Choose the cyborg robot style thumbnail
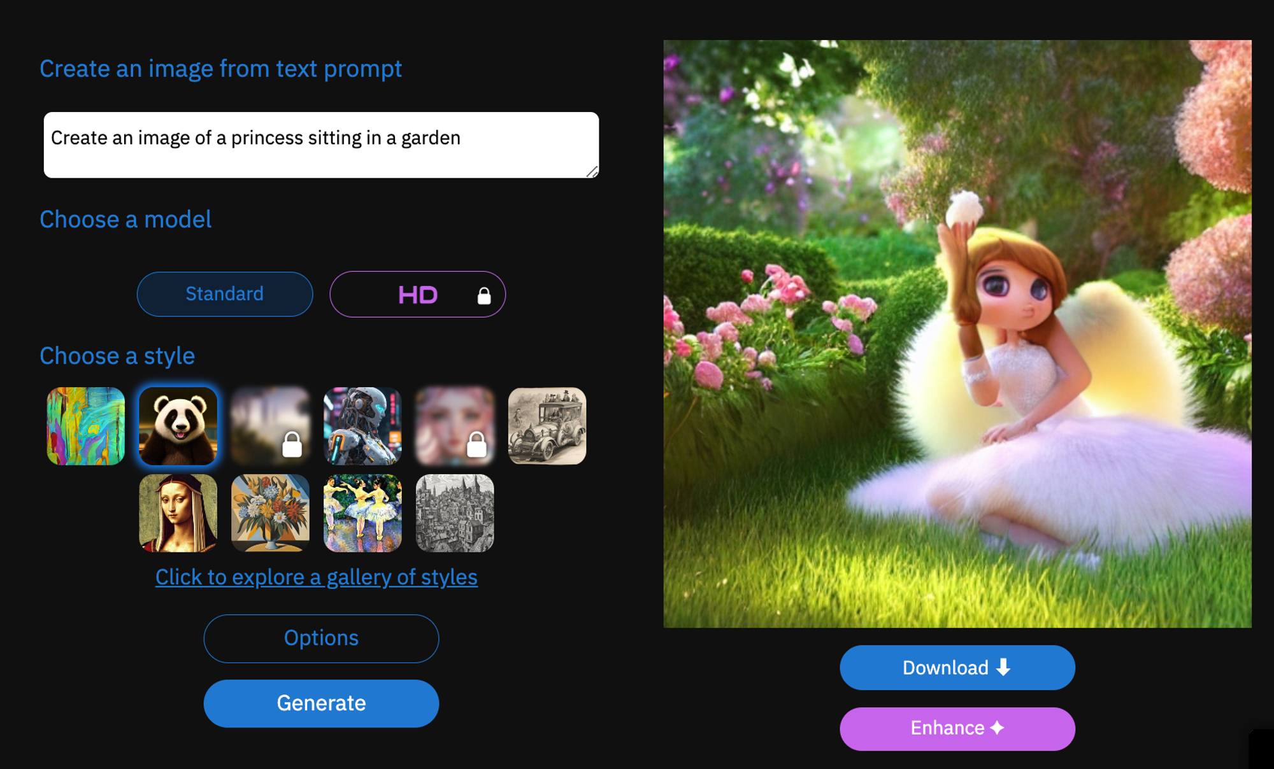 point(362,426)
